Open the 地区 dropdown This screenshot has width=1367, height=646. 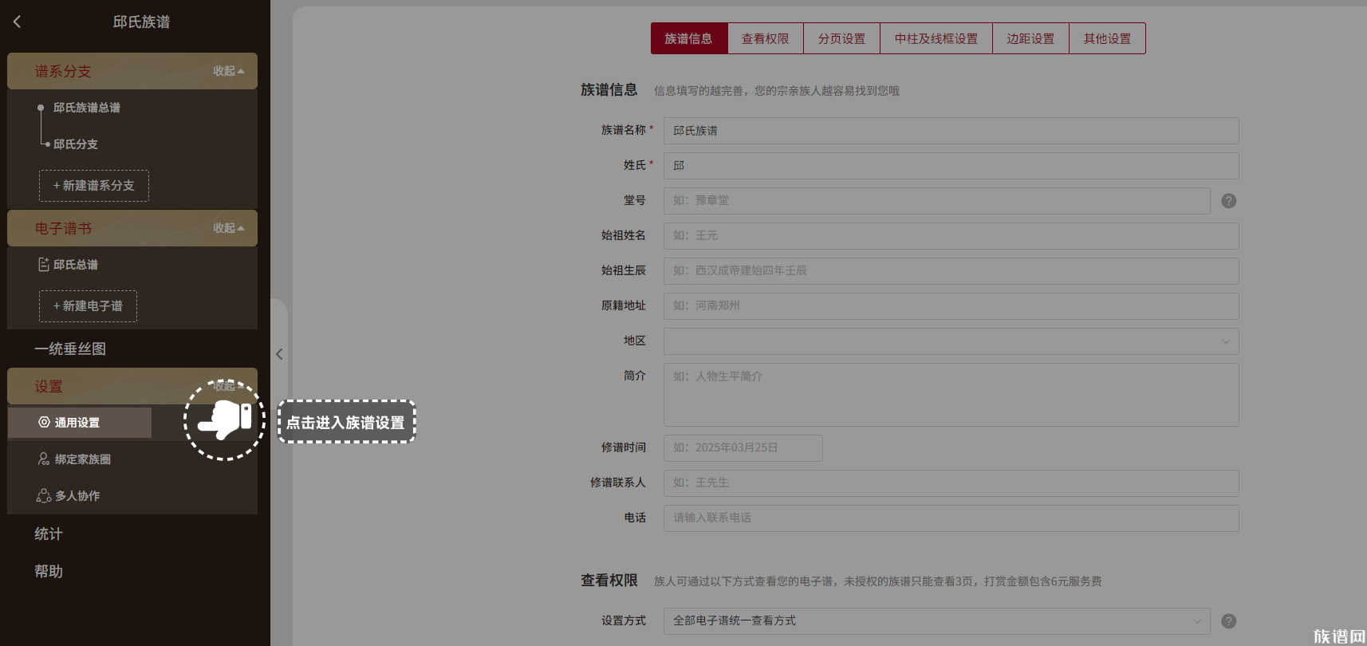pos(951,341)
